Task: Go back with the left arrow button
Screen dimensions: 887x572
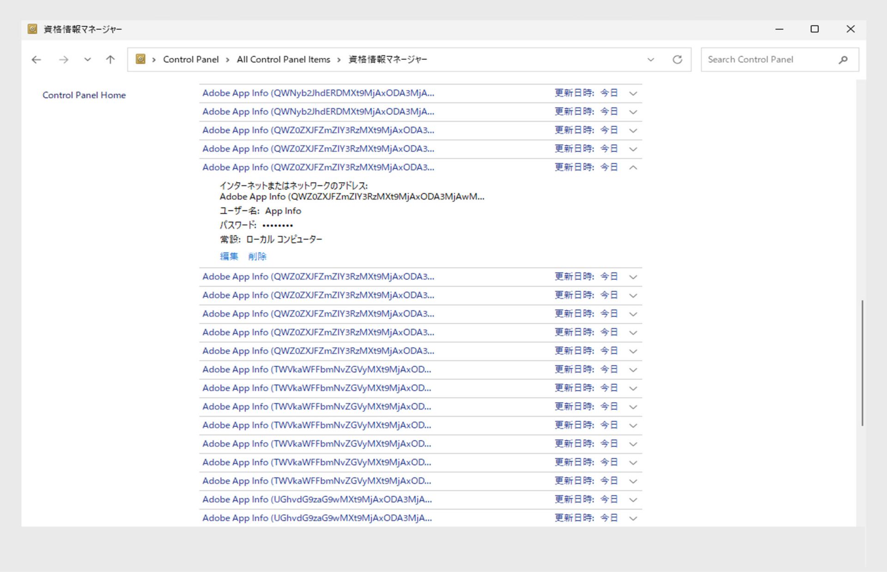Action: (36, 60)
